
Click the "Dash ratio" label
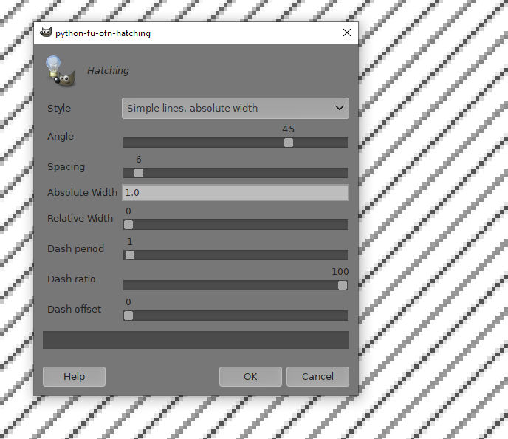72,279
